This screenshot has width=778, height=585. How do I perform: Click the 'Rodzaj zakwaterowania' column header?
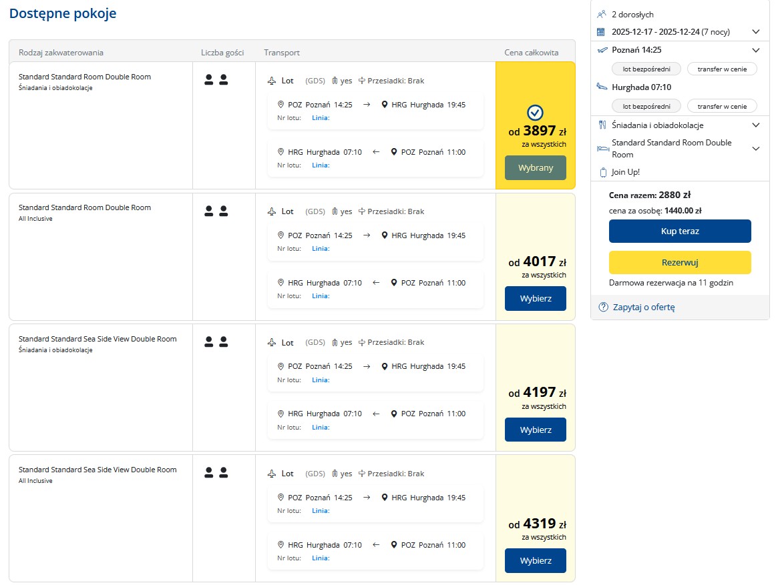(x=61, y=53)
